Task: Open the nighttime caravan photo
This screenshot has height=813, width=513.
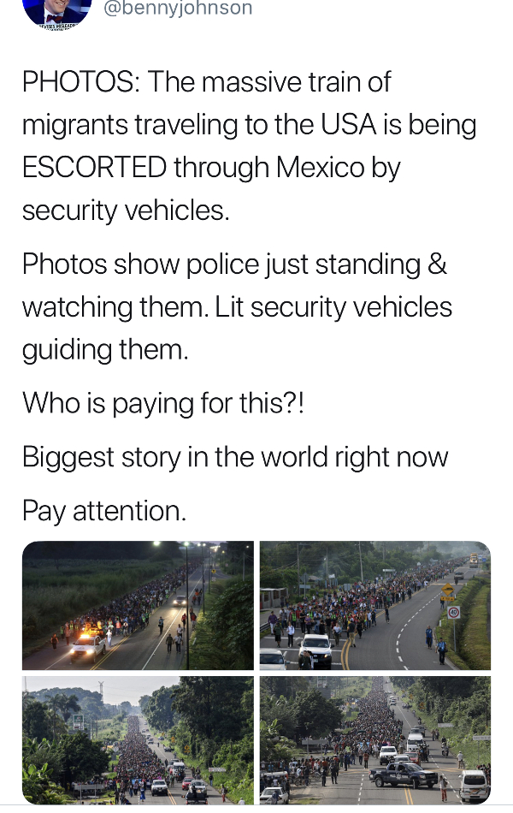Action: (138, 605)
